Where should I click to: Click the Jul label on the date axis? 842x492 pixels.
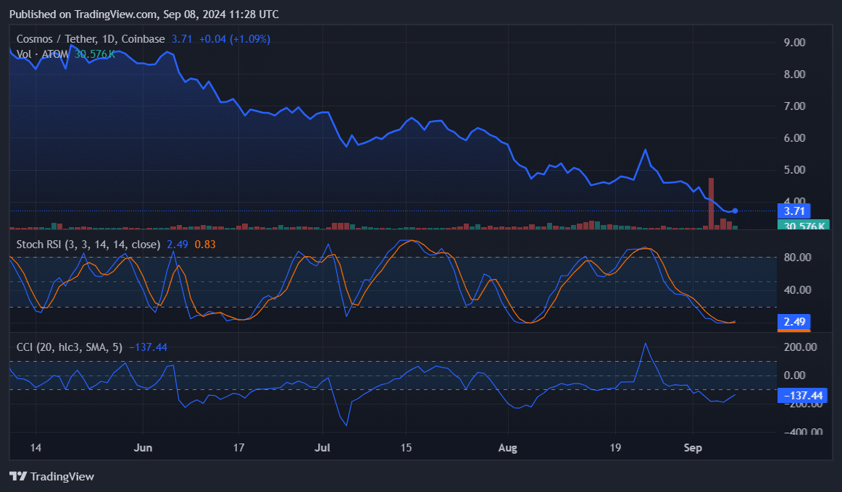click(322, 448)
